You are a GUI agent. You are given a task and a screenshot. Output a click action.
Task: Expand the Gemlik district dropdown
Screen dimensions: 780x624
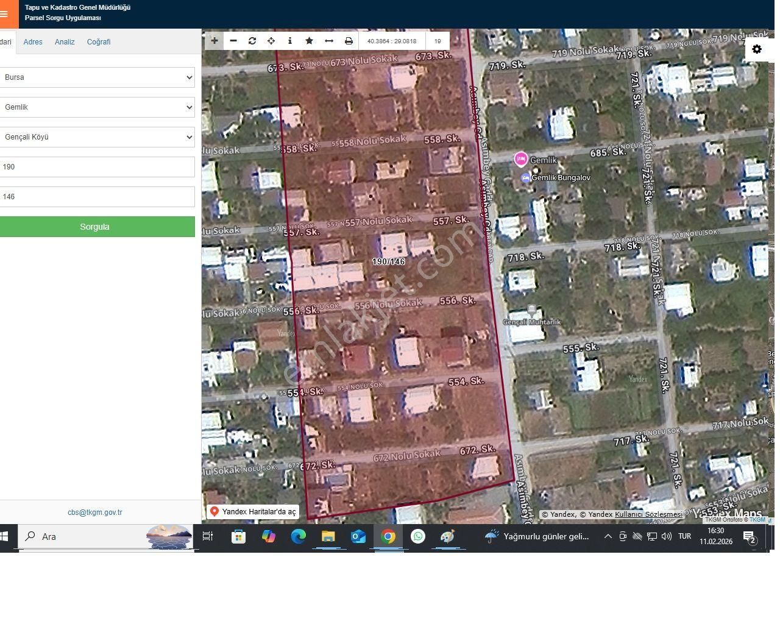click(x=97, y=107)
